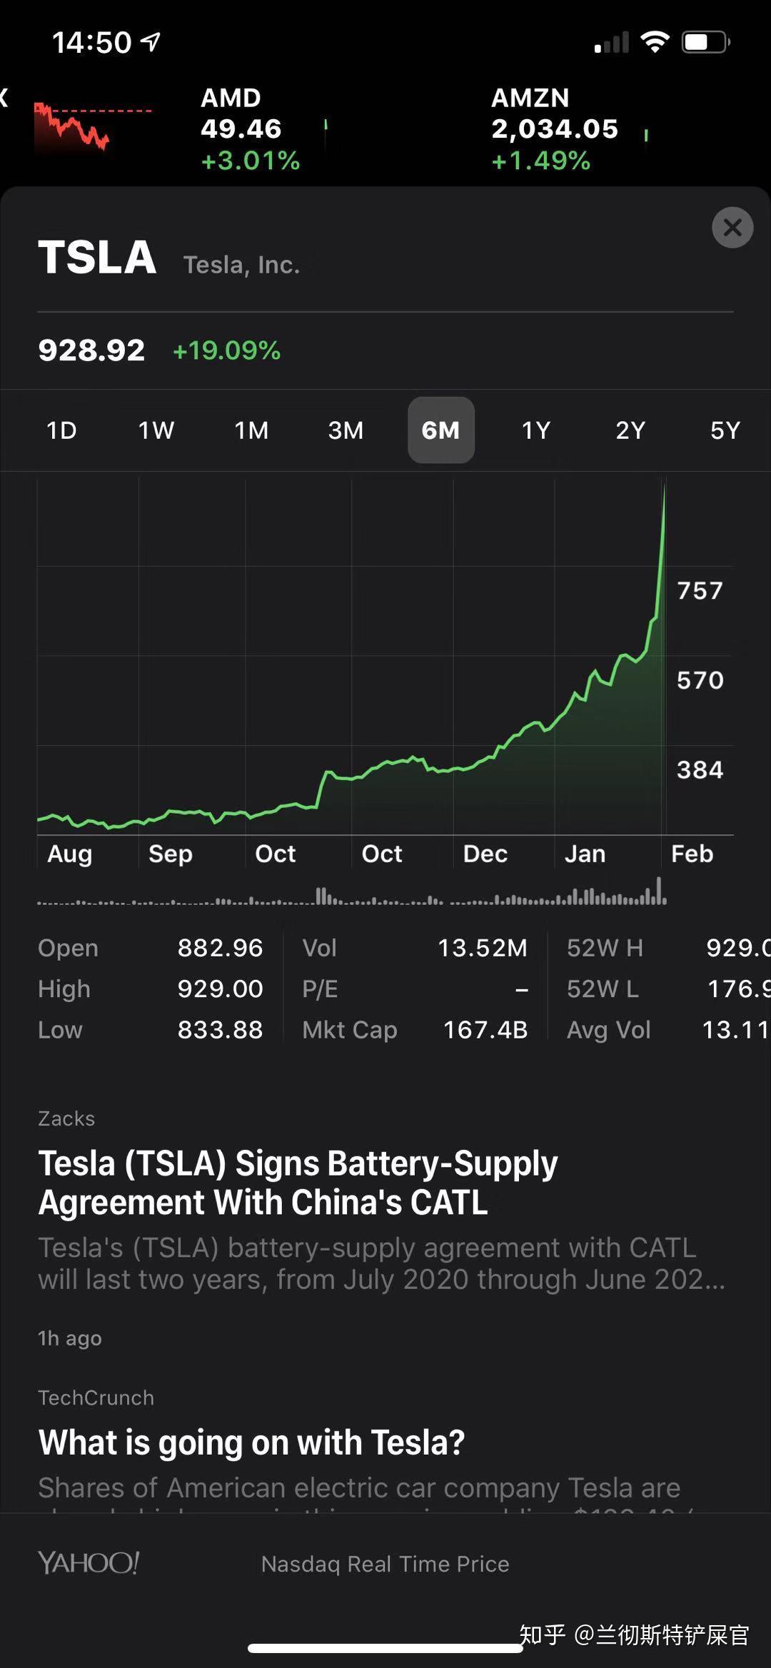The height and width of the screenshot is (1668, 771).
Task: Select the 1W time range
Action: (156, 430)
